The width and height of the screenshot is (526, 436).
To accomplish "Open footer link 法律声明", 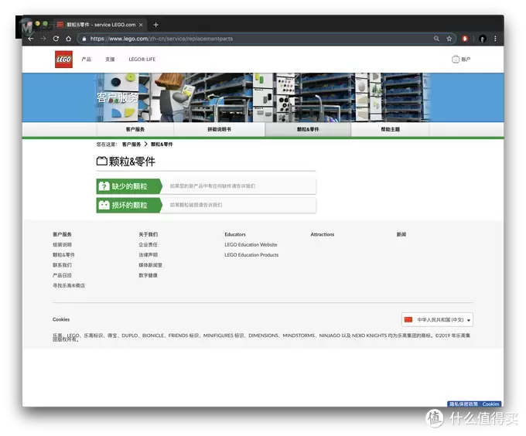I will coord(149,255).
